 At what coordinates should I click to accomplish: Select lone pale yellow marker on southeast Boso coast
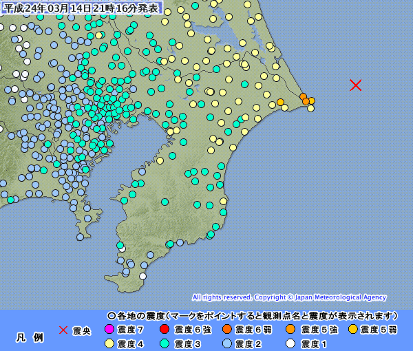(223, 202)
